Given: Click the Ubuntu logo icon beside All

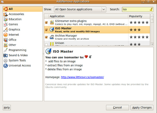Looking at the screenshot, I should [5, 9].
